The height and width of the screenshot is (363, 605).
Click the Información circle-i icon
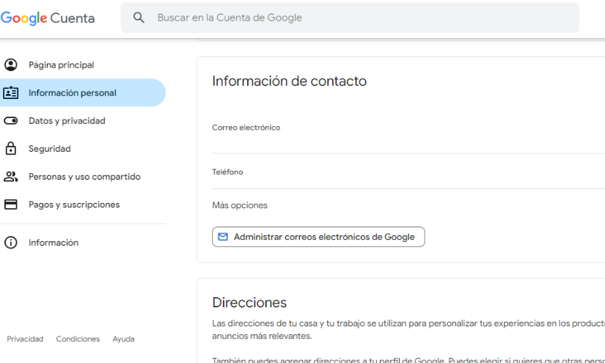click(x=11, y=243)
